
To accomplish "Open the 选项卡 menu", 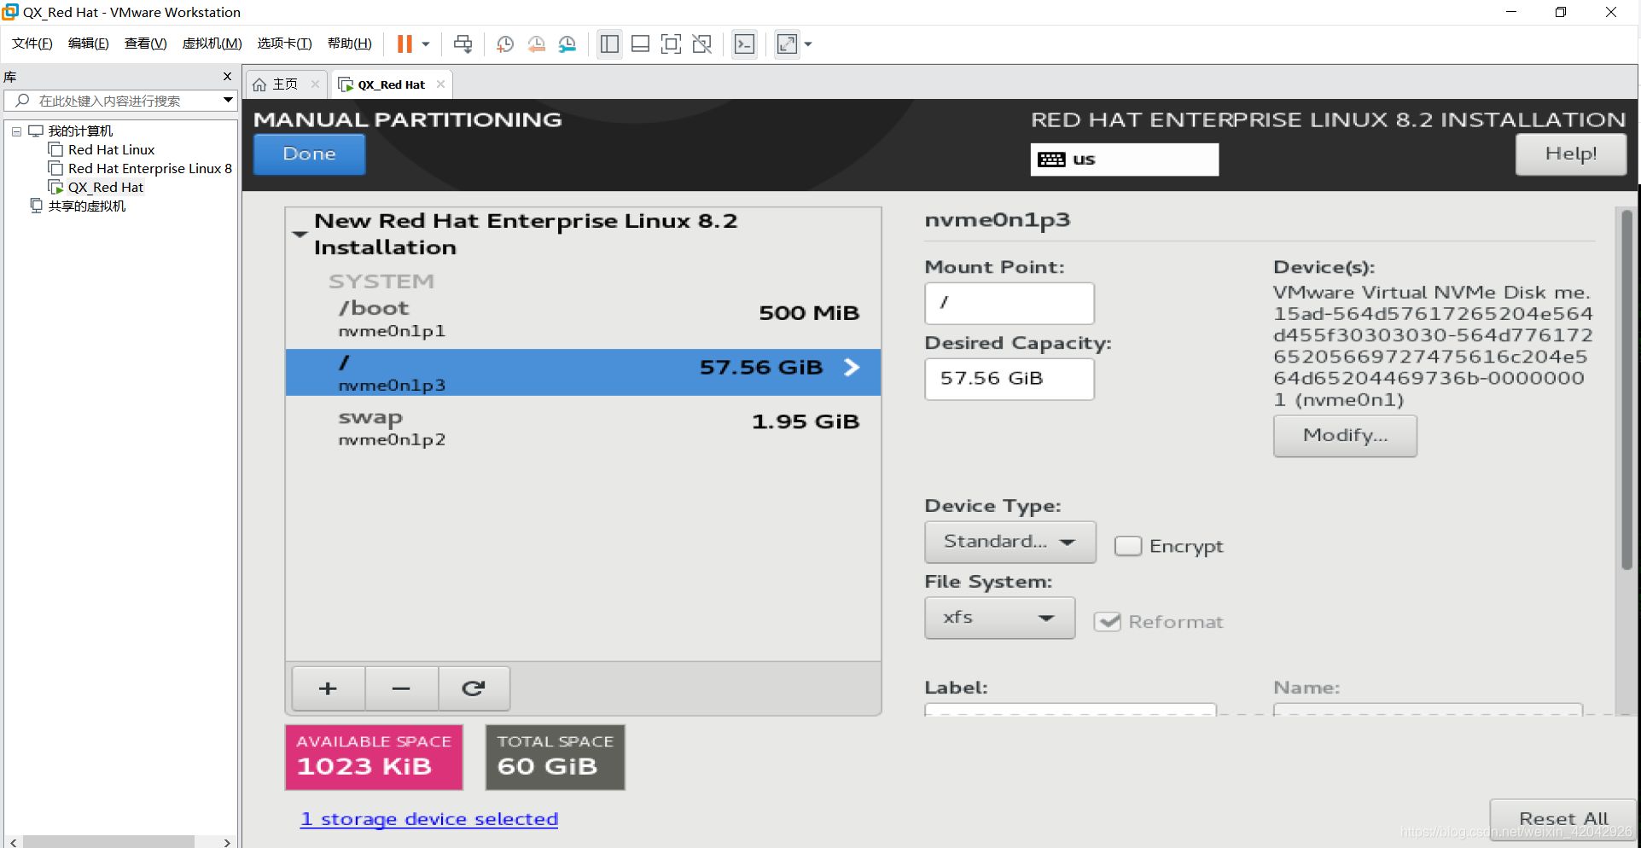I will 284,44.
